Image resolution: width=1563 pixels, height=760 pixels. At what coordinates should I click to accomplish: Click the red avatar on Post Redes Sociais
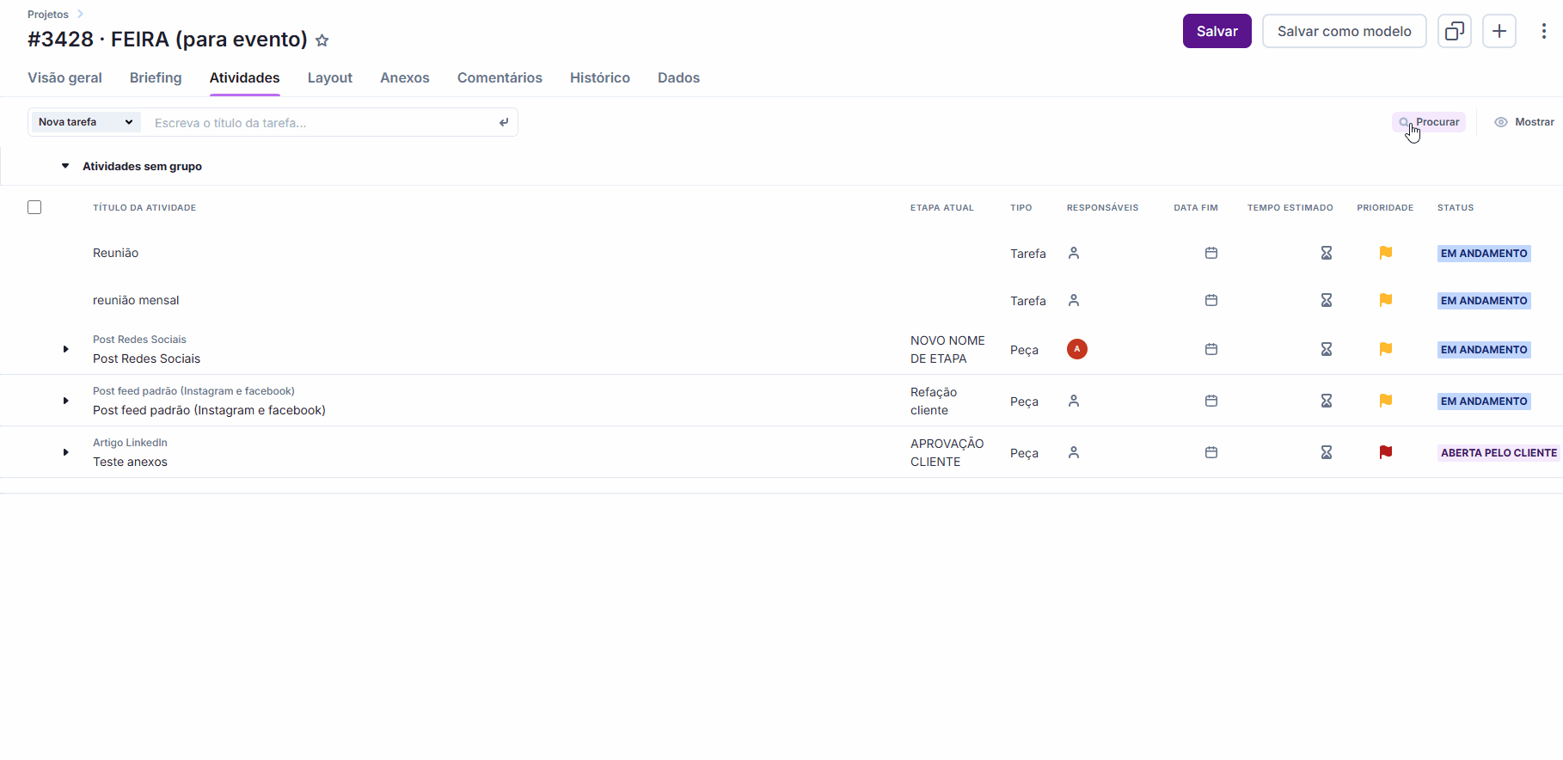click(1077, 349)
